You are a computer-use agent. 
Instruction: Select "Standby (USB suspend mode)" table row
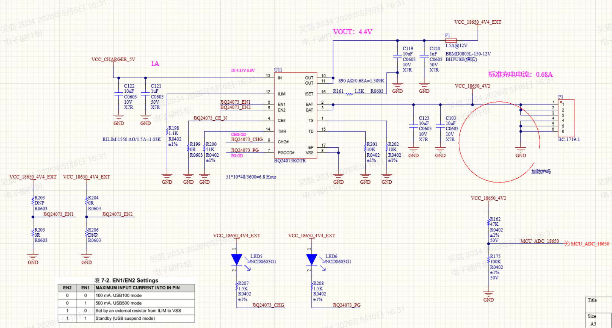point(126,319)
